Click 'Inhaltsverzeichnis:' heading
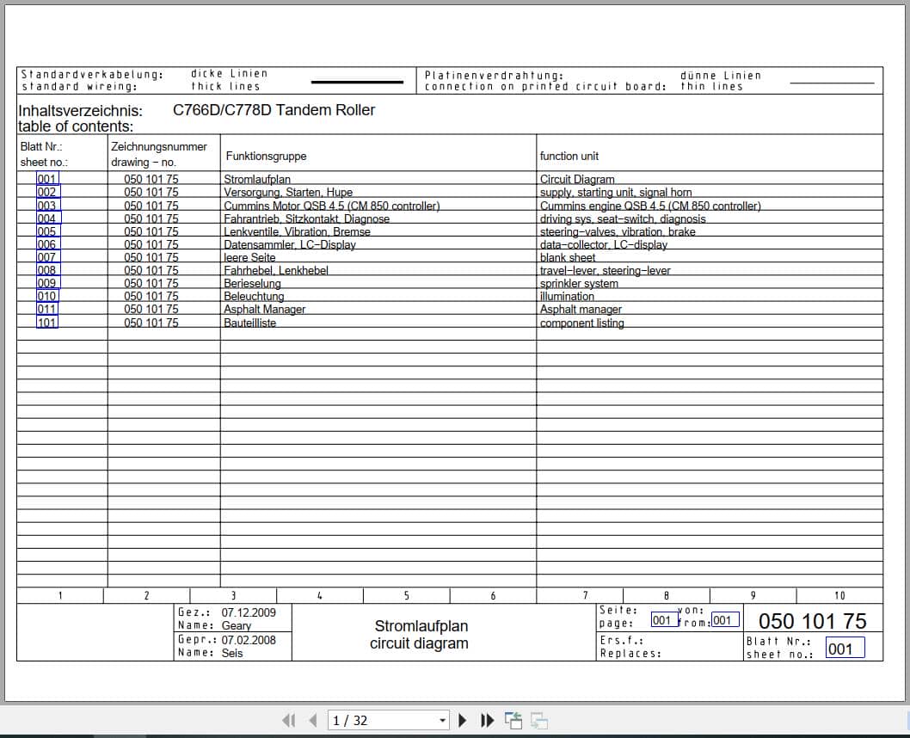The image size is (910, 738). click(80, 110)
